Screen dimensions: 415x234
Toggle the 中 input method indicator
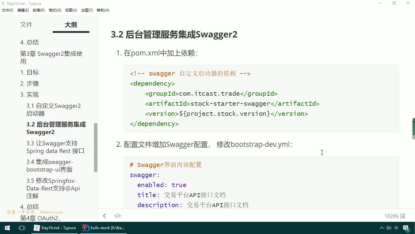click(396, 228)
